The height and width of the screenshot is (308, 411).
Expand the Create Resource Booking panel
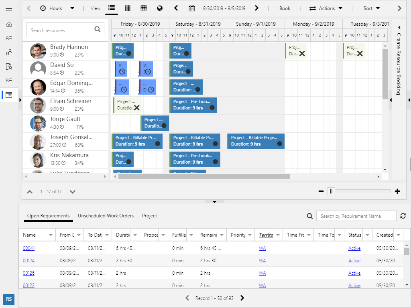pos(399,27)
